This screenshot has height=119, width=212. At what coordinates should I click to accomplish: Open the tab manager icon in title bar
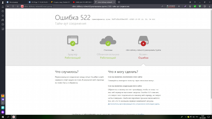click(x=190, y=2)
